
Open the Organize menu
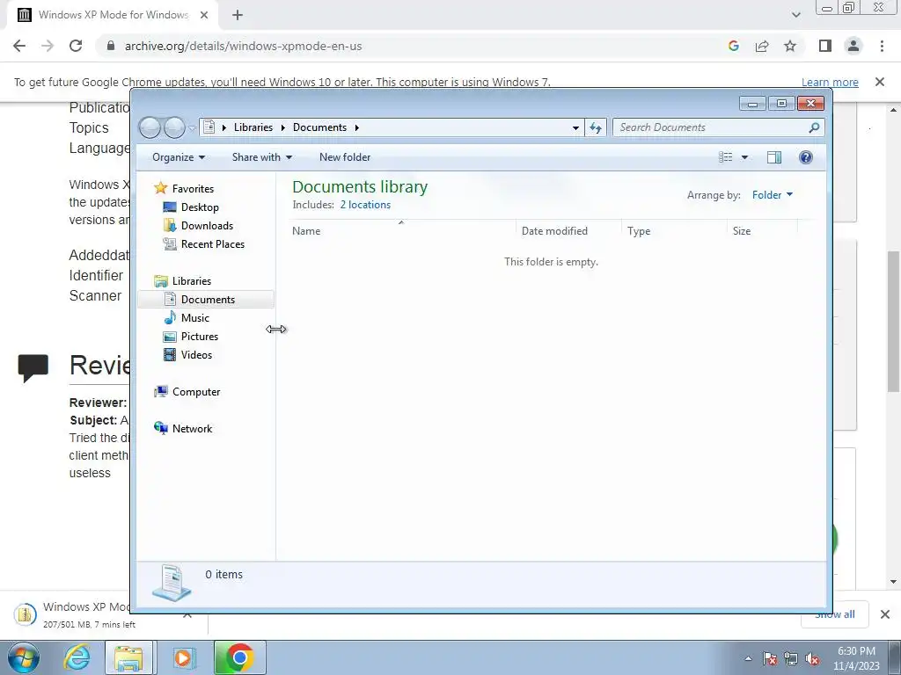click(179, 157)
